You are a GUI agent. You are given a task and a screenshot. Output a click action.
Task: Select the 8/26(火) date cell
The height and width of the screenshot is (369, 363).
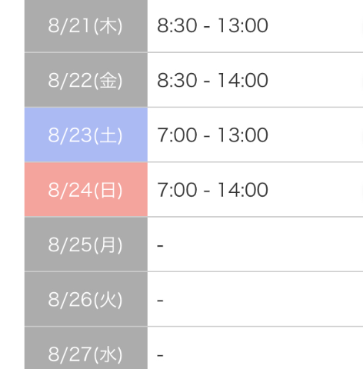click(86, 299)
